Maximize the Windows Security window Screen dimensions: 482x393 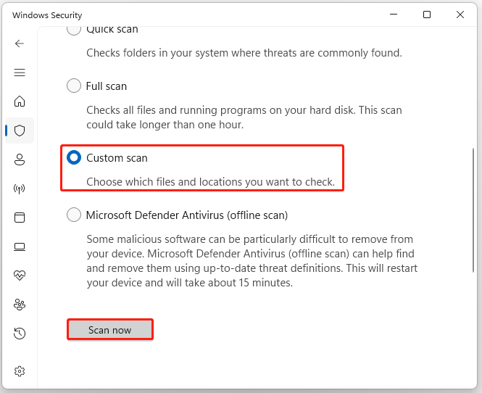[x=427, y=15]
